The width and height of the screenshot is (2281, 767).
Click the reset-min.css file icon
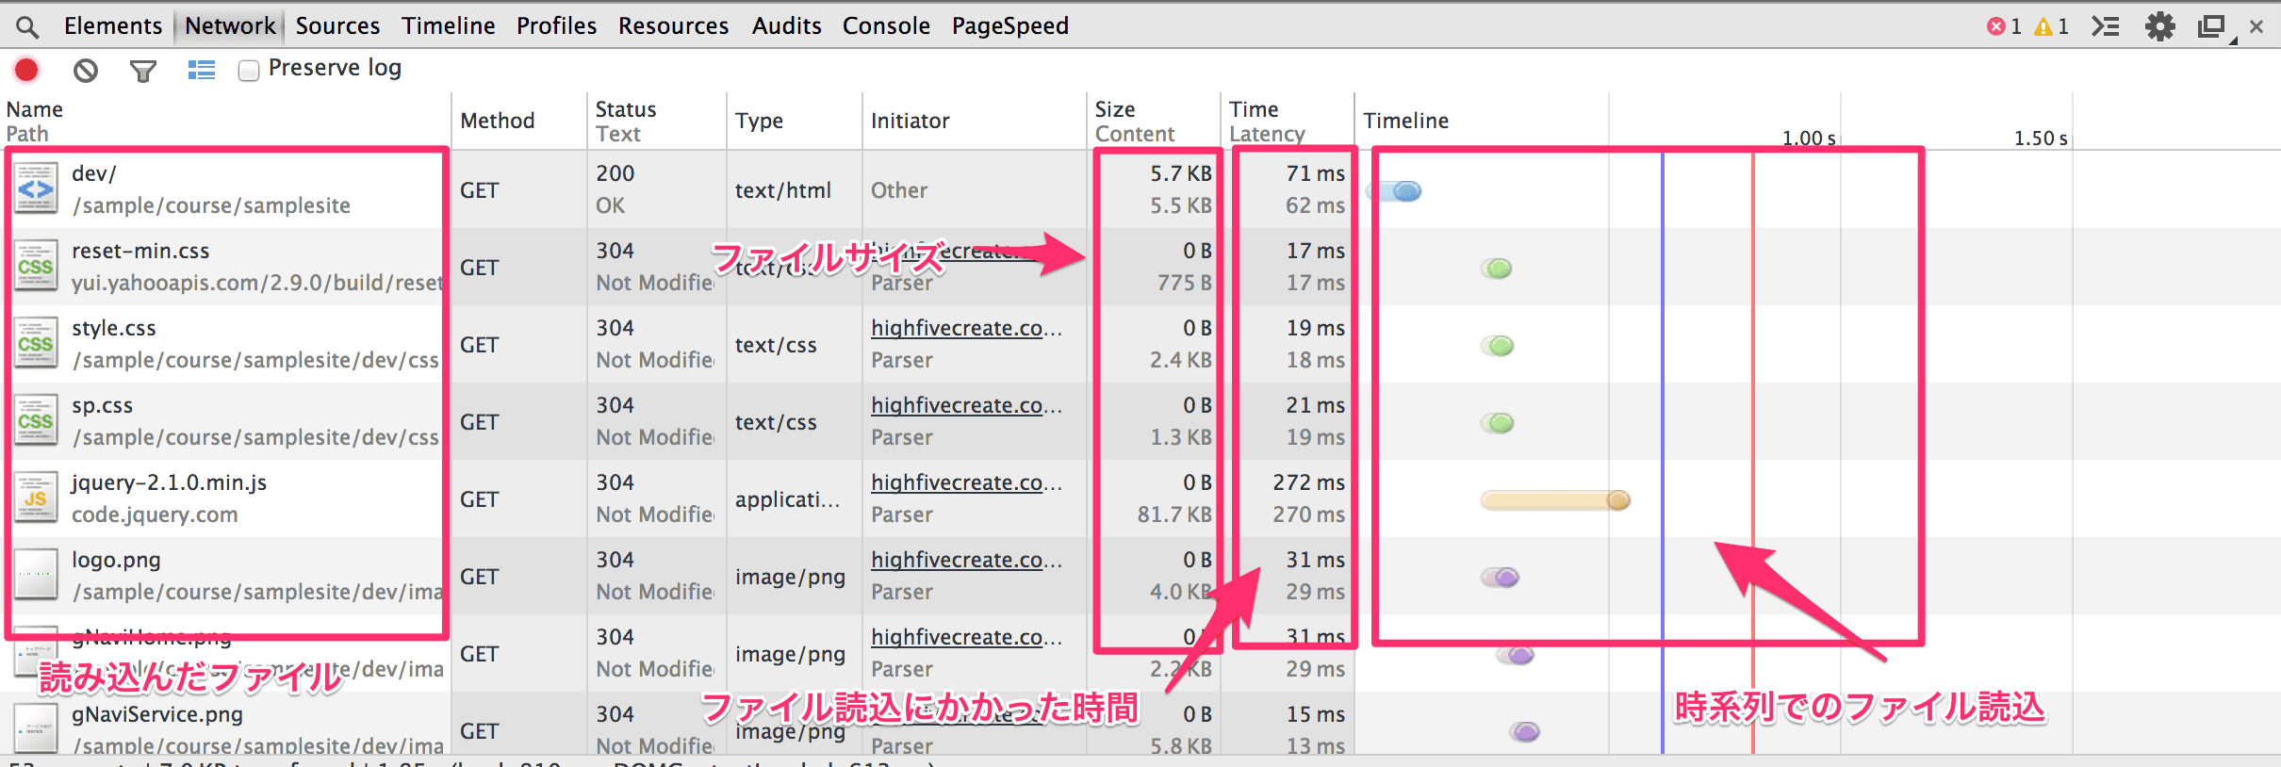point(37,266)
